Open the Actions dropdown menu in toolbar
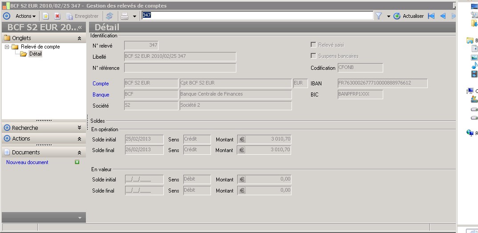This screenshot has width=478, height=233. 26,16
